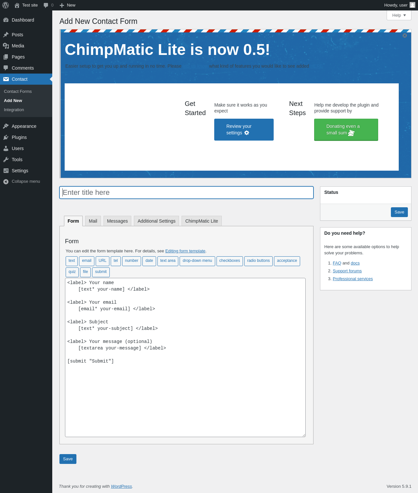The height and width of the screenshot is (493, 418).
Task: Focus the Enter title here field
Action: pyautogui.click(x=186, y=193)
